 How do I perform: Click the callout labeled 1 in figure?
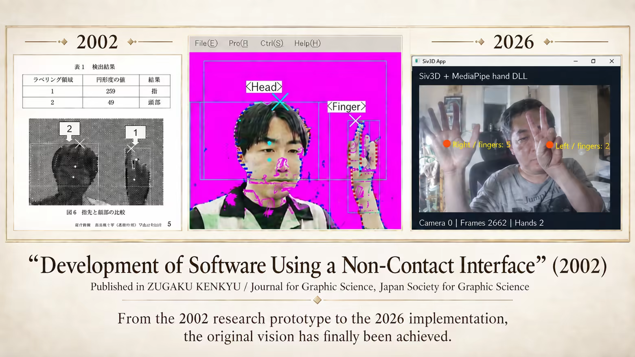pyautogui.click(x=135, y=134)
